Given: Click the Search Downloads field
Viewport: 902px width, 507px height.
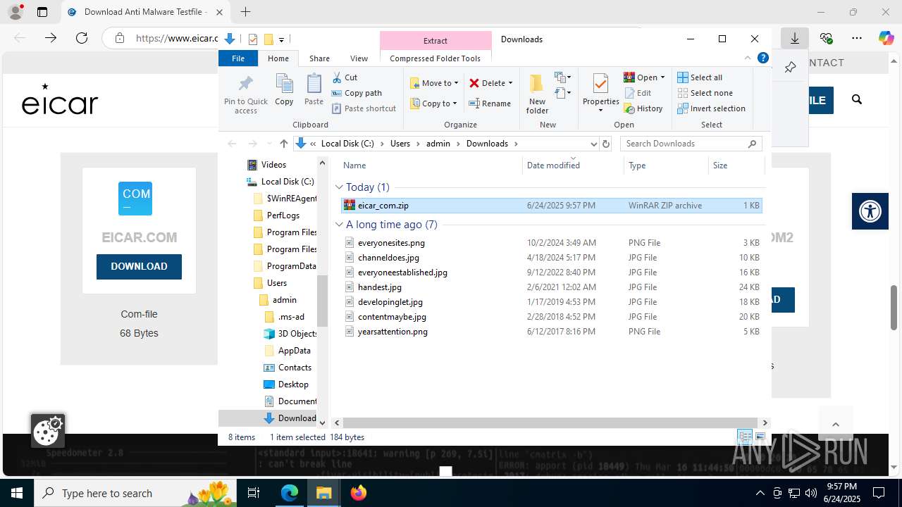Looking at the screenshot, I should tap(691, 144).
